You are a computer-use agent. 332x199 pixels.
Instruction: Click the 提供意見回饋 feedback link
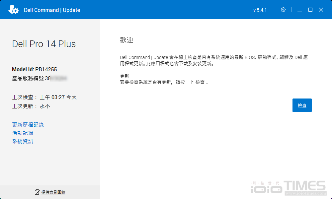53,192
